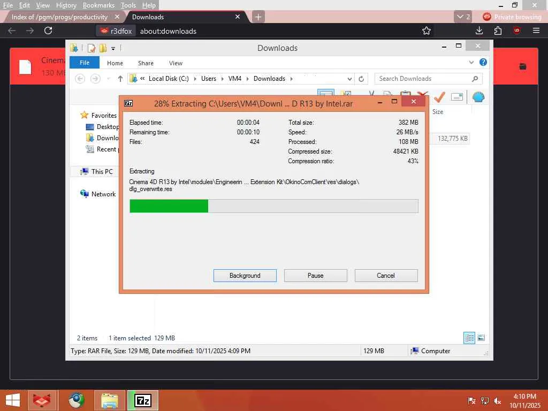
Task: Cancel the 7-Zip extraction
Action: point(386,276)
